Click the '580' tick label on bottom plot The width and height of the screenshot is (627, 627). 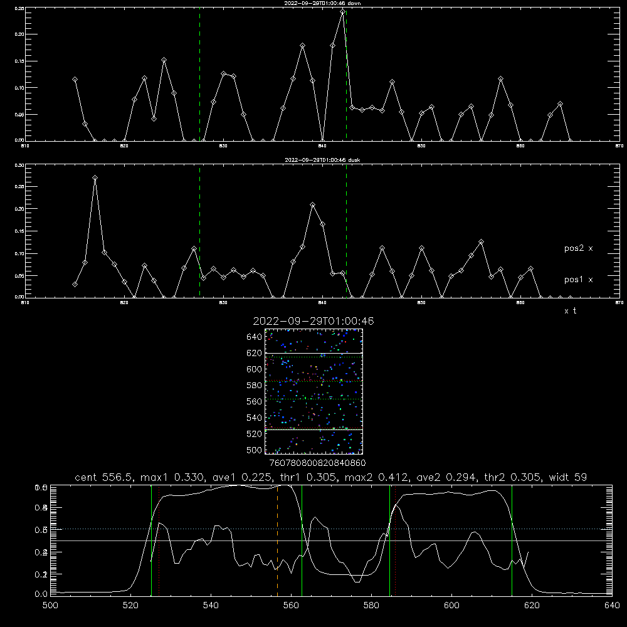pyautogui.click(x=371, y=606)
